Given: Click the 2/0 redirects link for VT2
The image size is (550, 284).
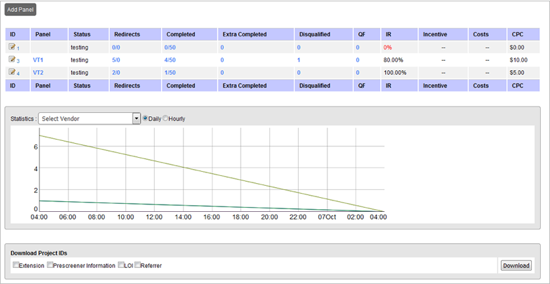Looking at the screenshot, I should pyautogui.click(x=116, y=72).
